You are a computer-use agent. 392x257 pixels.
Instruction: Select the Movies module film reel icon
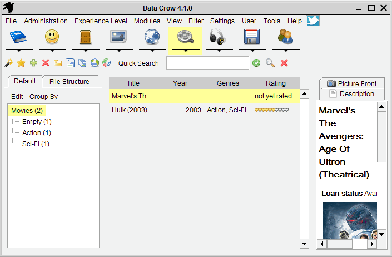pos(186,37)
